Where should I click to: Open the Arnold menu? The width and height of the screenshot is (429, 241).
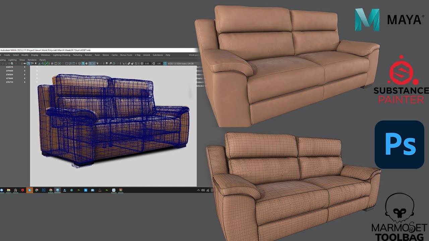pyautogui.click(x=146, y=55)
